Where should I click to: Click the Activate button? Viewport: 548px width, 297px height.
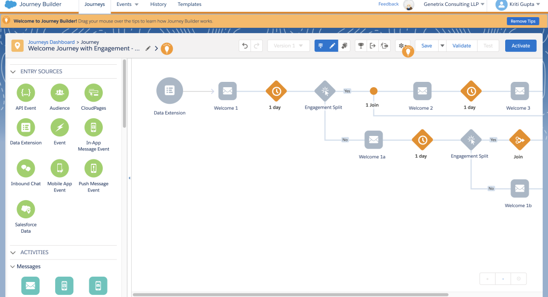tap(521, 46)
